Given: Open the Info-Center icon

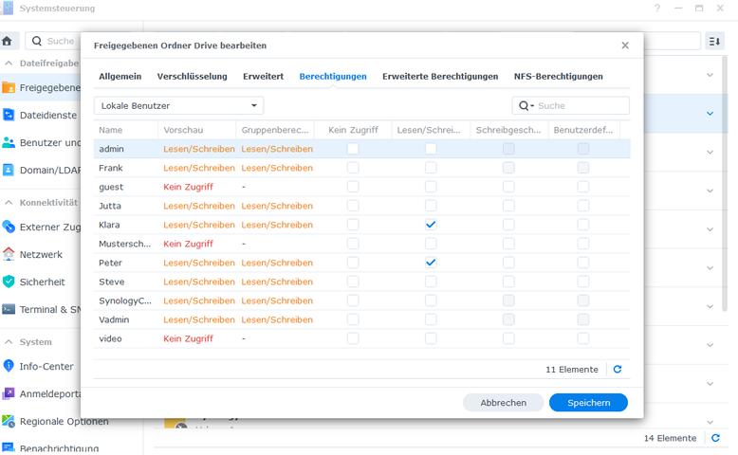Looking at the screenshot, I should click(9, 366).
